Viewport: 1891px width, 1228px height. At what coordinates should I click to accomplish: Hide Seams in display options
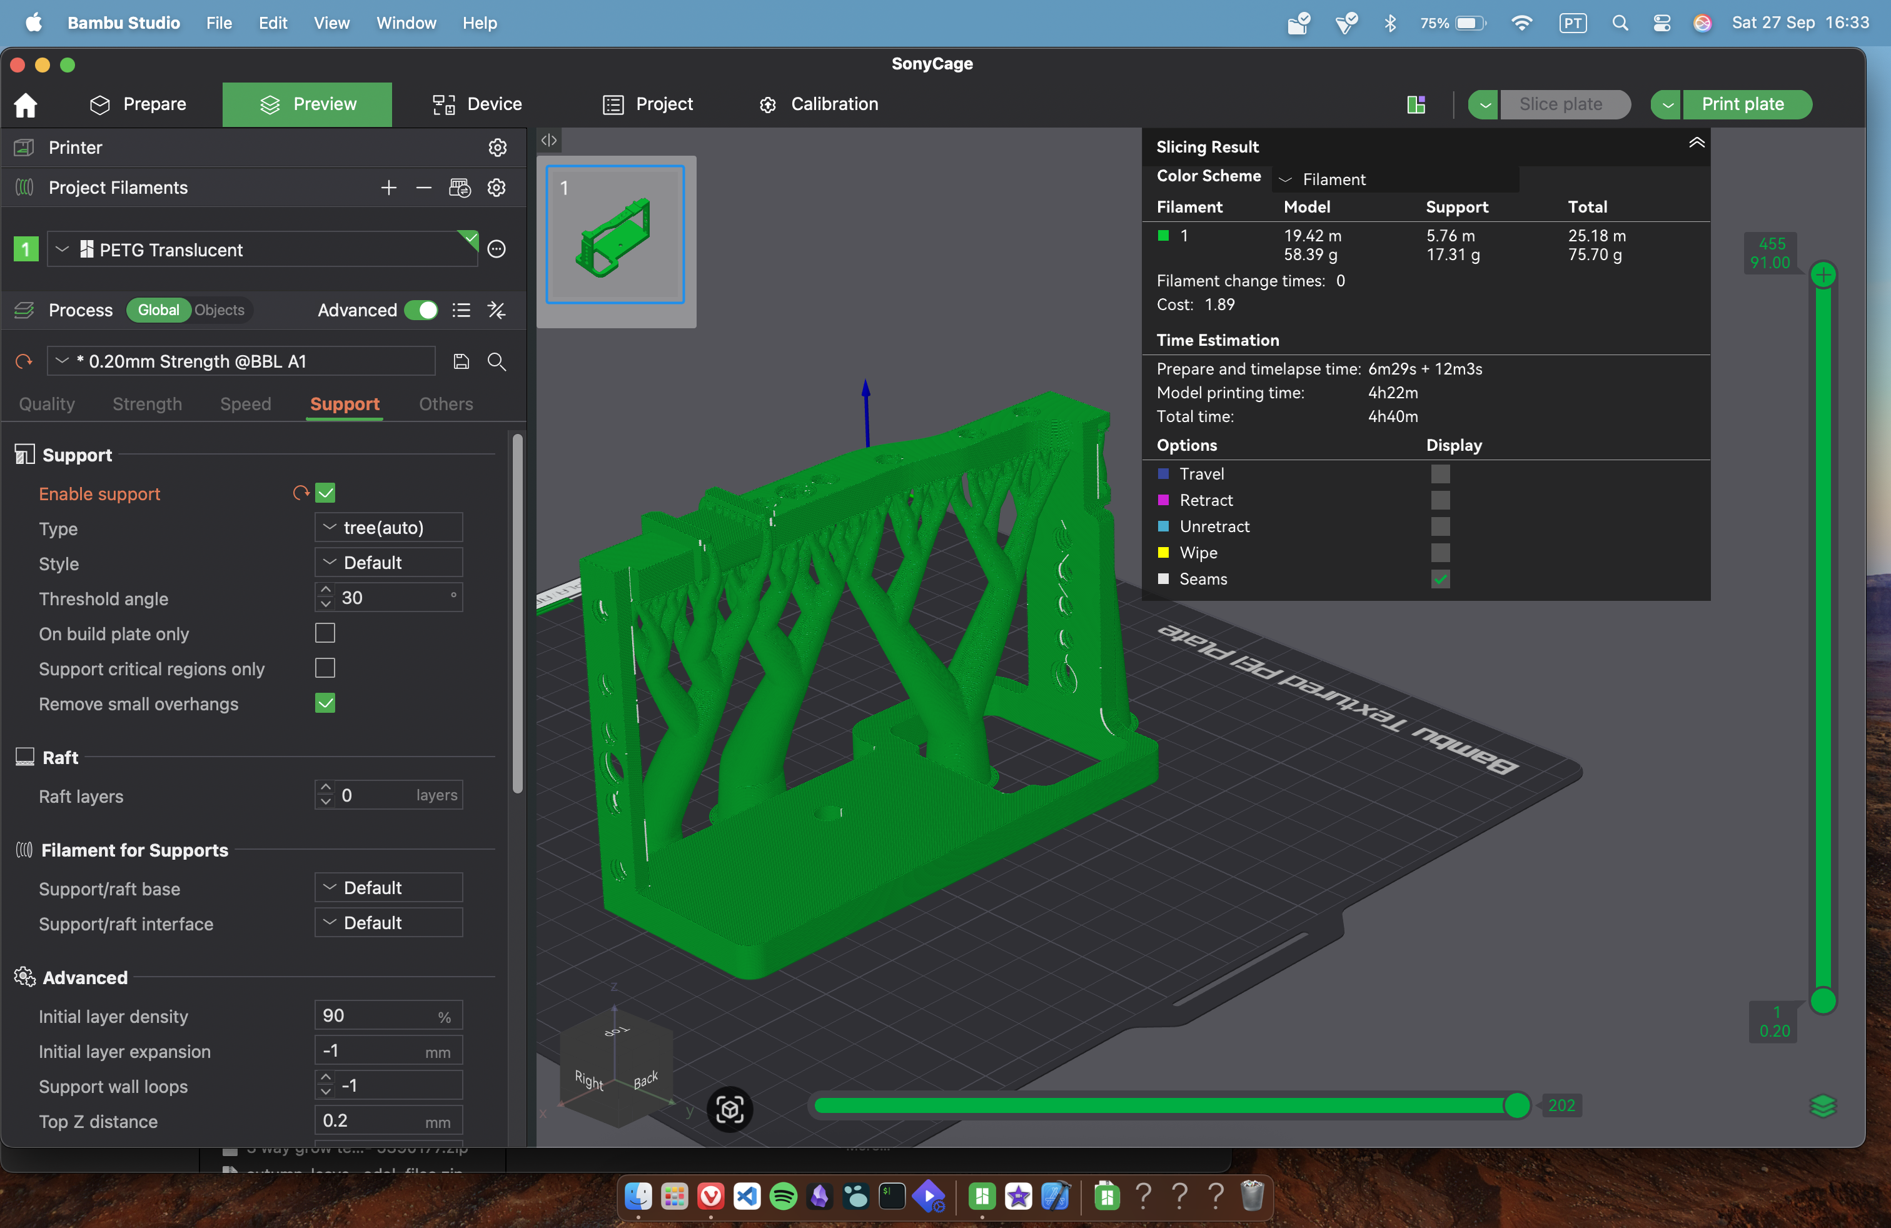[x=1440, y=579]
